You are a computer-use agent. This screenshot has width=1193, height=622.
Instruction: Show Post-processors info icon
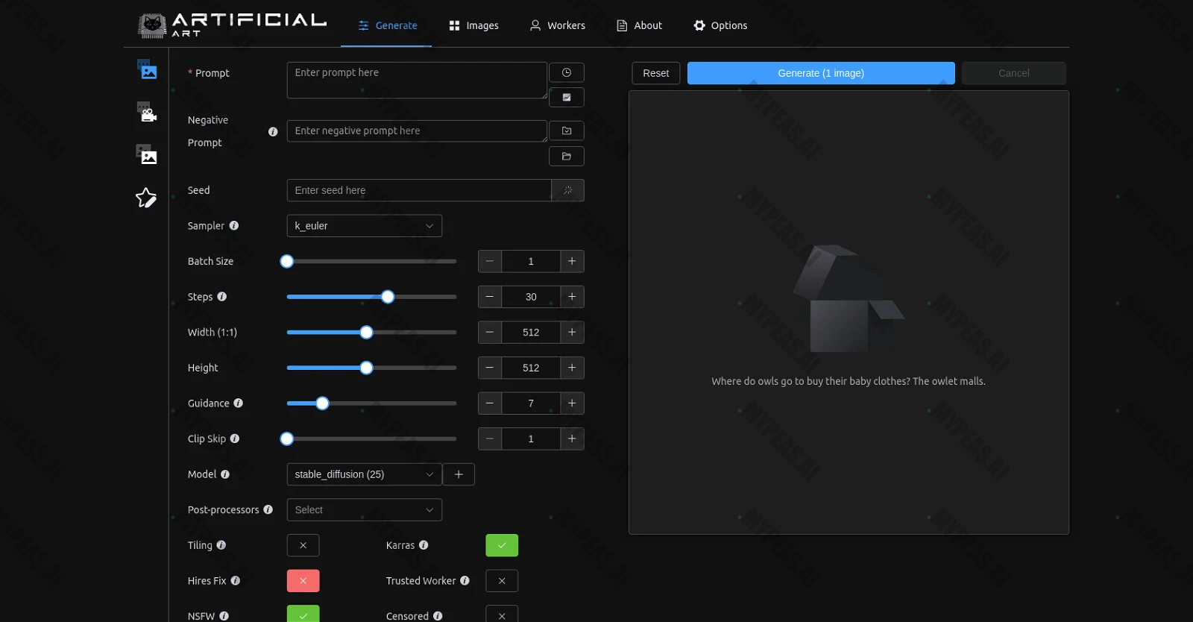coord(268,510)
